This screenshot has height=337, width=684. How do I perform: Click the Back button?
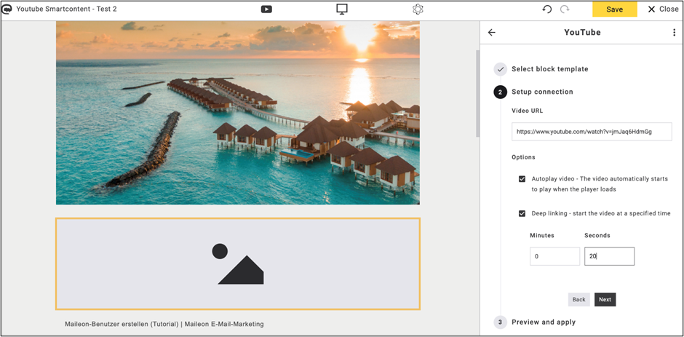point(579,299)
